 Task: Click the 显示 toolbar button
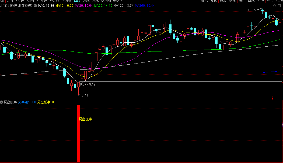(x=204, y=1)
